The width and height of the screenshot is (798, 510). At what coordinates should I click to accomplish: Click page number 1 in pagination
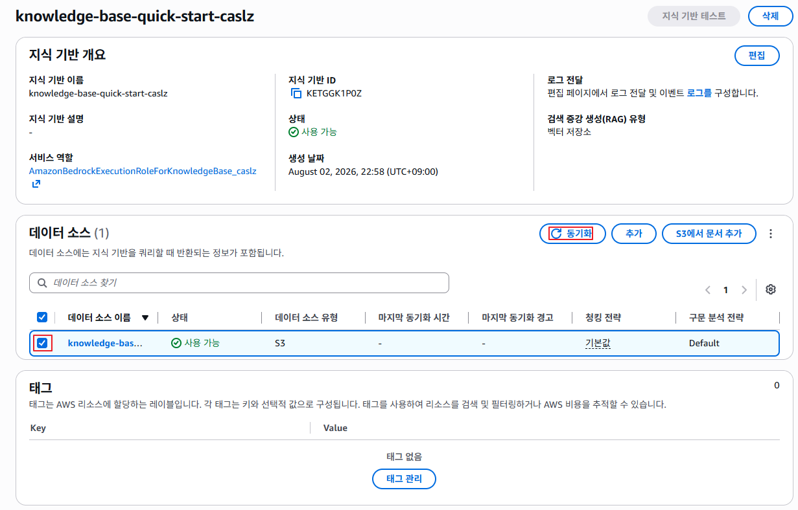coord(726,290)
